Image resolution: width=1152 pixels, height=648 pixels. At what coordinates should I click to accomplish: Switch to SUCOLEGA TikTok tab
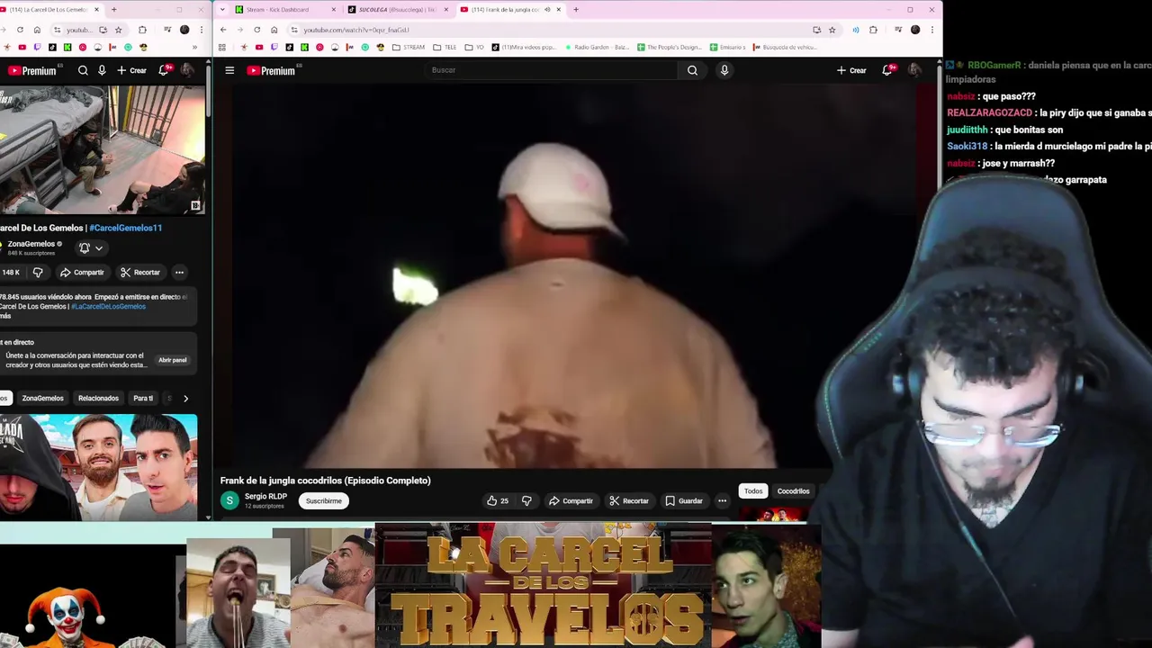click(397, 10)
